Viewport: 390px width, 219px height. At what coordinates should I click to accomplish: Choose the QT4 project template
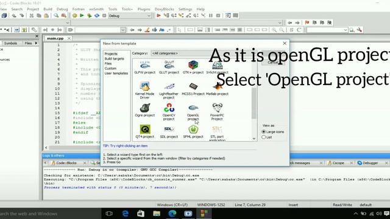coord(145,131)
